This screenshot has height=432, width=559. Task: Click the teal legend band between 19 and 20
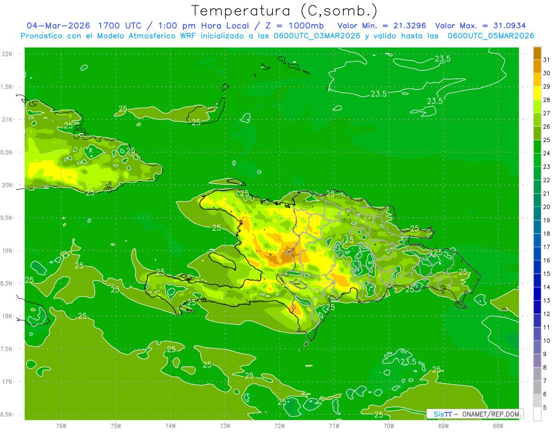(537, 213)
